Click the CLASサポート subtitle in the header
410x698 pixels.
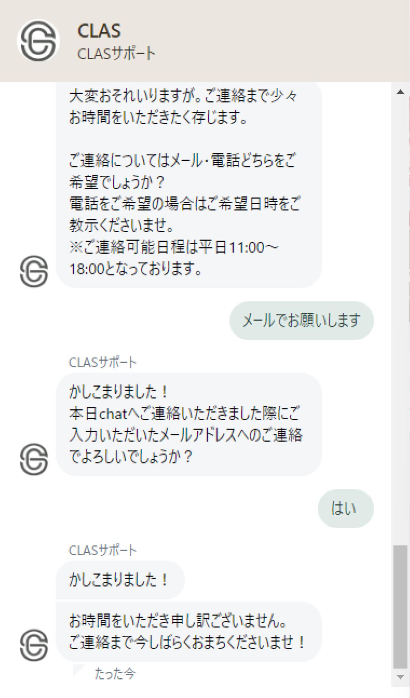pyautogui.click(x=116, y=54)
